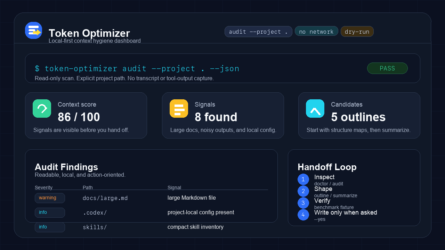The width and height of the screenshot is (445, 250).
Task: Click 'compact skill inventory' signal cell
Action: point(195,227)
